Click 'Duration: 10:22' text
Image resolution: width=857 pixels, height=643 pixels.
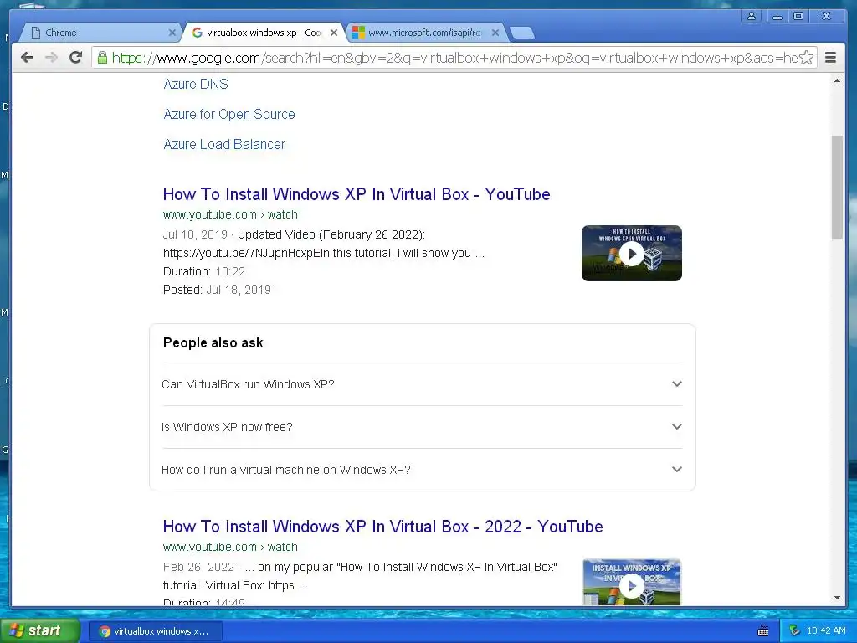coord(204,271)
